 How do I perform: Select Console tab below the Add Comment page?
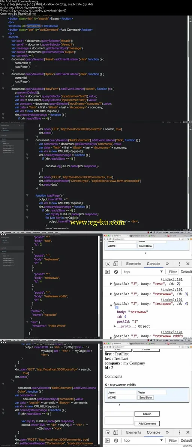coord(153,432)
